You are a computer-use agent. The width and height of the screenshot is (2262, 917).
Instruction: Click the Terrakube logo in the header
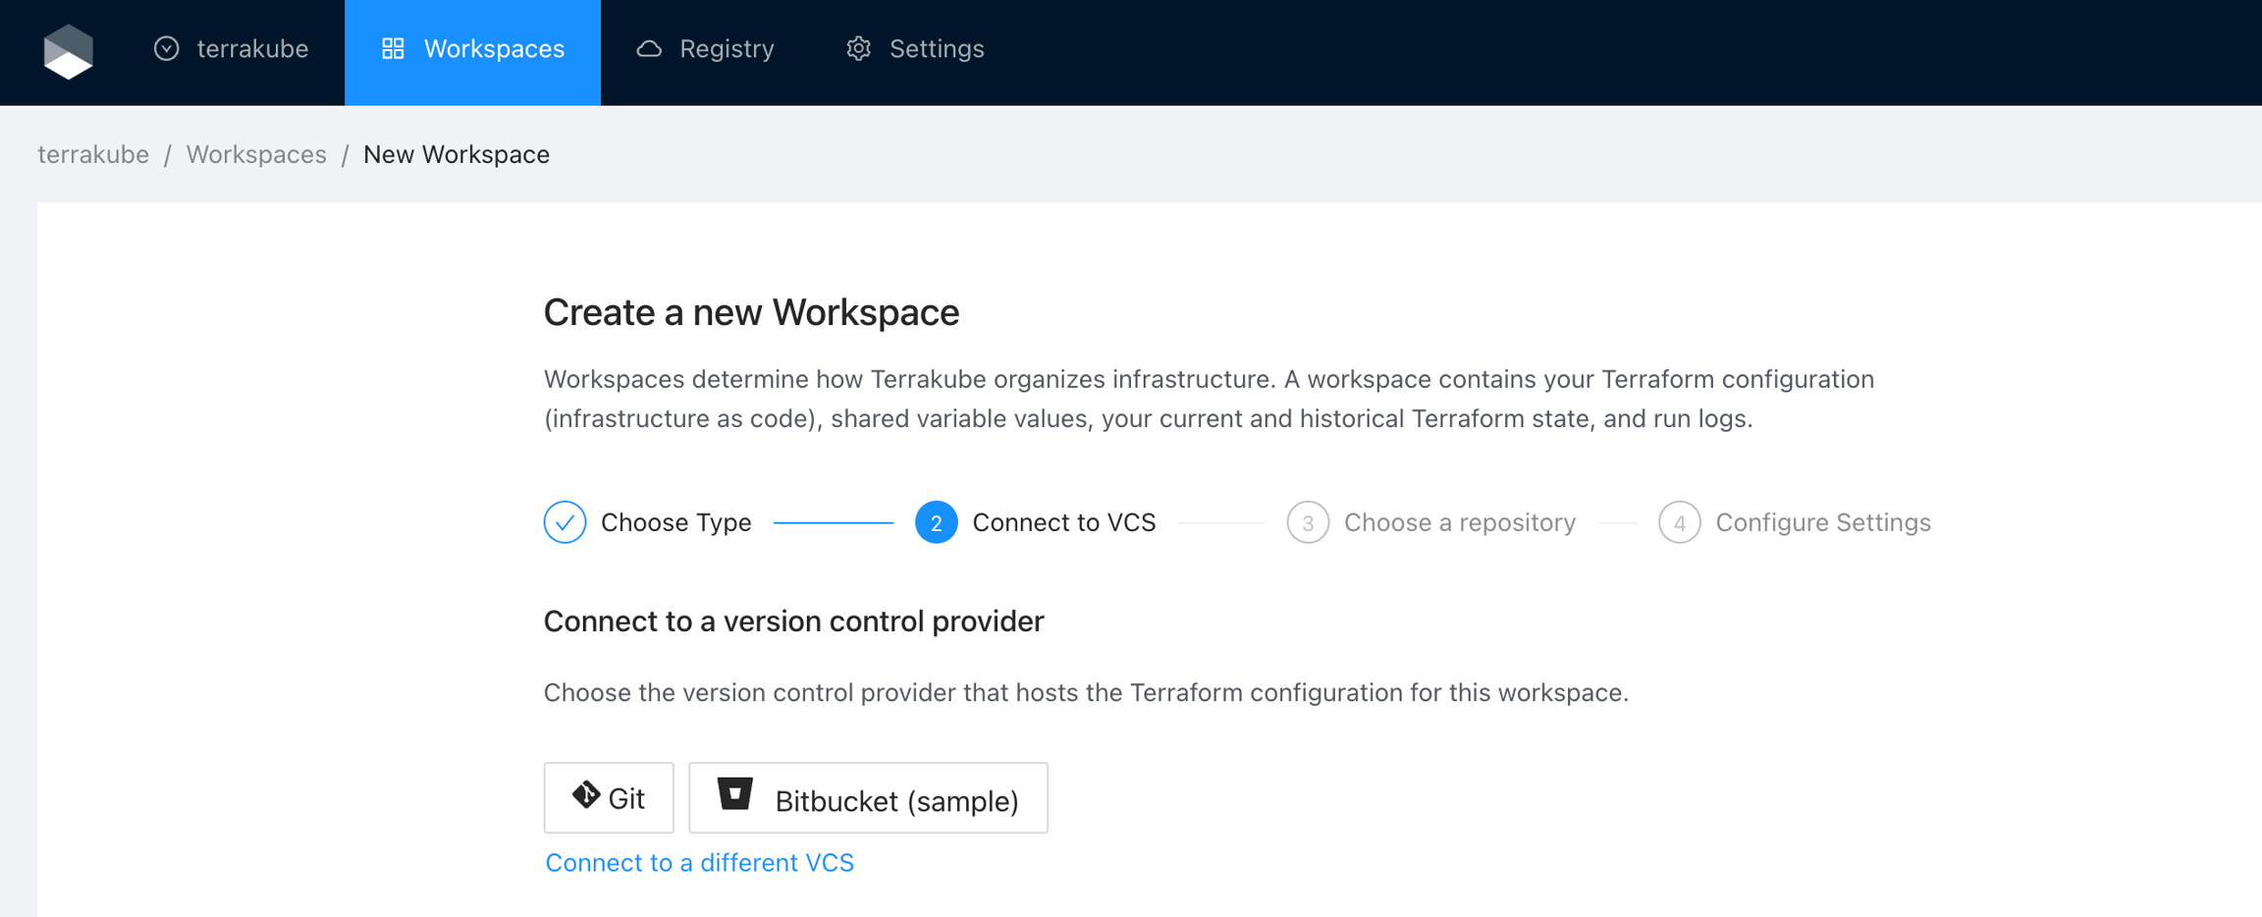point(69,51)
